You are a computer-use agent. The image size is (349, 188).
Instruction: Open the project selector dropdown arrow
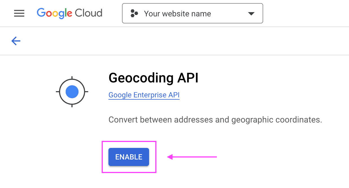(x=251, y=13)
